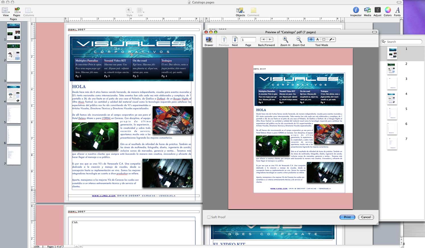Click the Columns toolbar icon
Screen dimensions: 425x248
[28, 11]
